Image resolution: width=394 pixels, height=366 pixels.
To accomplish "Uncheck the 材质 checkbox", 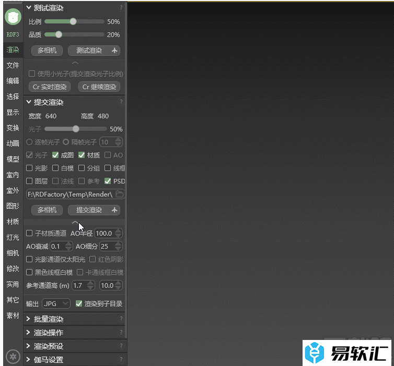I will click(x=82, y=155).
